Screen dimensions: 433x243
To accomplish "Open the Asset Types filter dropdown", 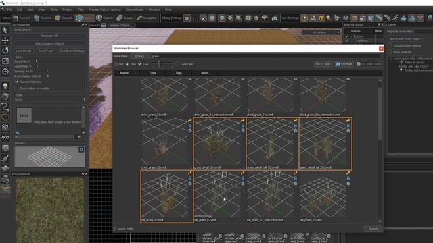I will tap(369, 64).
